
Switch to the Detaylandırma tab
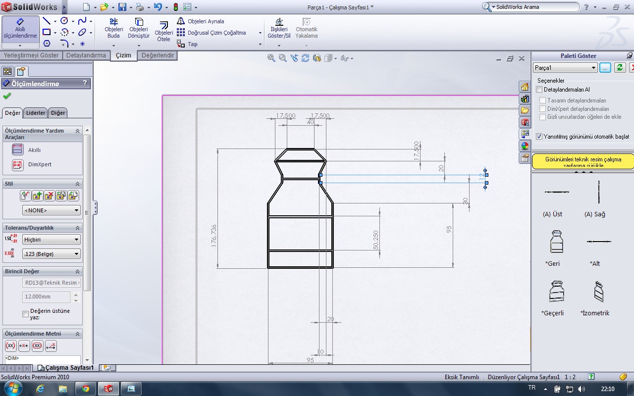pos(86,55)
